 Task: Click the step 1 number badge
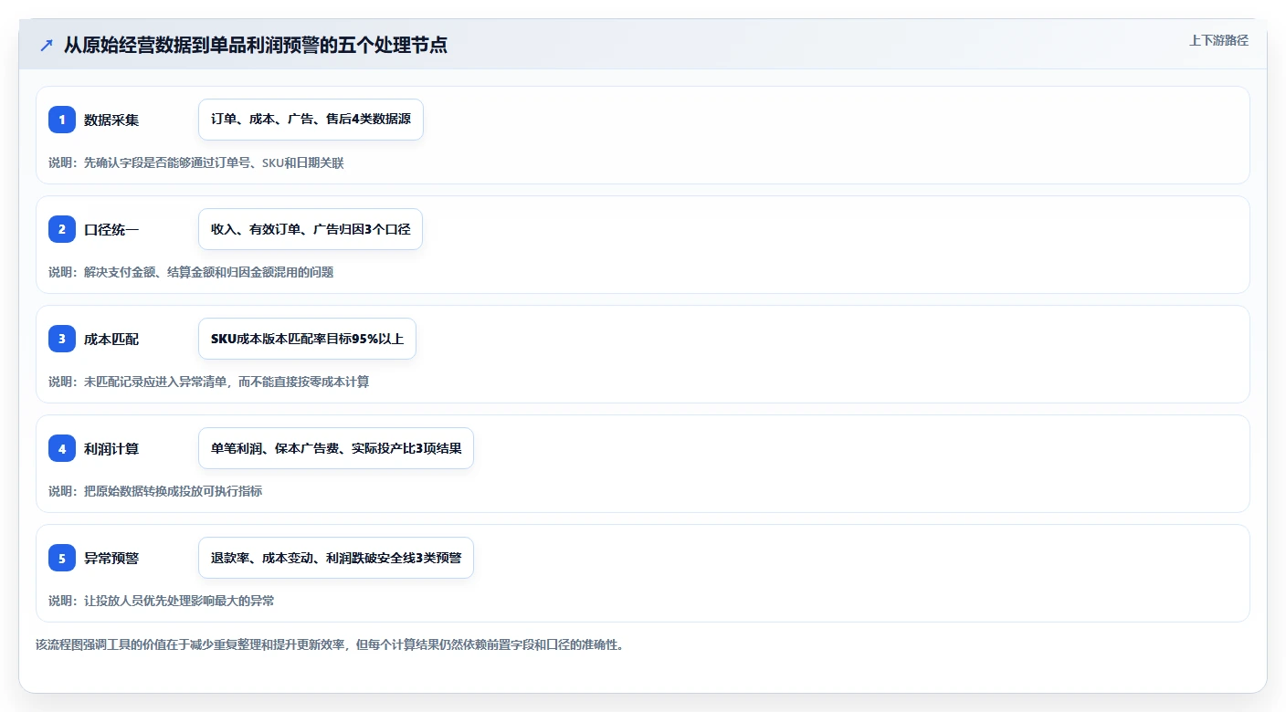62,120
